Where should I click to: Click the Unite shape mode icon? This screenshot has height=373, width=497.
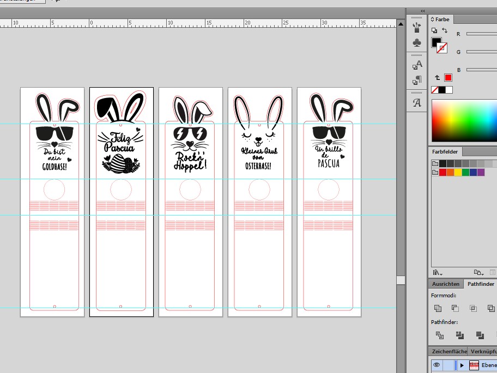tap(438, 308)
